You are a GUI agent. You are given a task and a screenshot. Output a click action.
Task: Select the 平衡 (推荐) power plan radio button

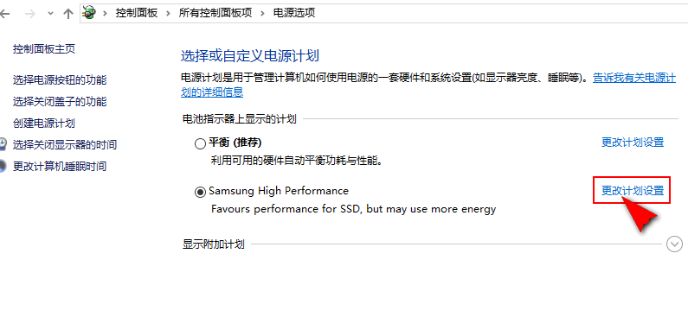200,143
